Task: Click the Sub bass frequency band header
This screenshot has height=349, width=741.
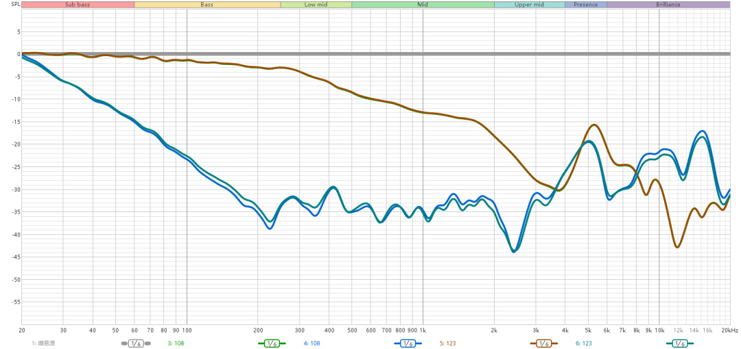Action: pos(78,5)
